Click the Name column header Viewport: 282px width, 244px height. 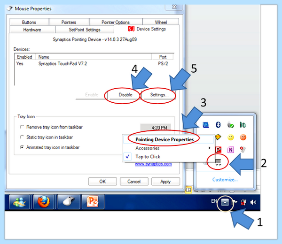94,57
